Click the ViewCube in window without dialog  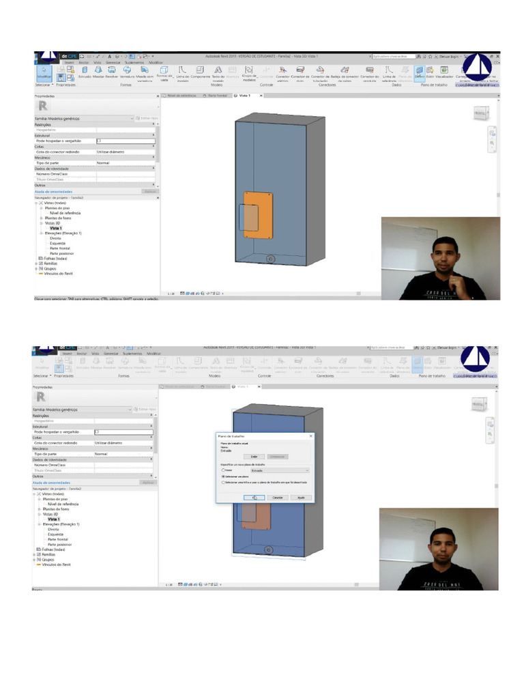481,113
